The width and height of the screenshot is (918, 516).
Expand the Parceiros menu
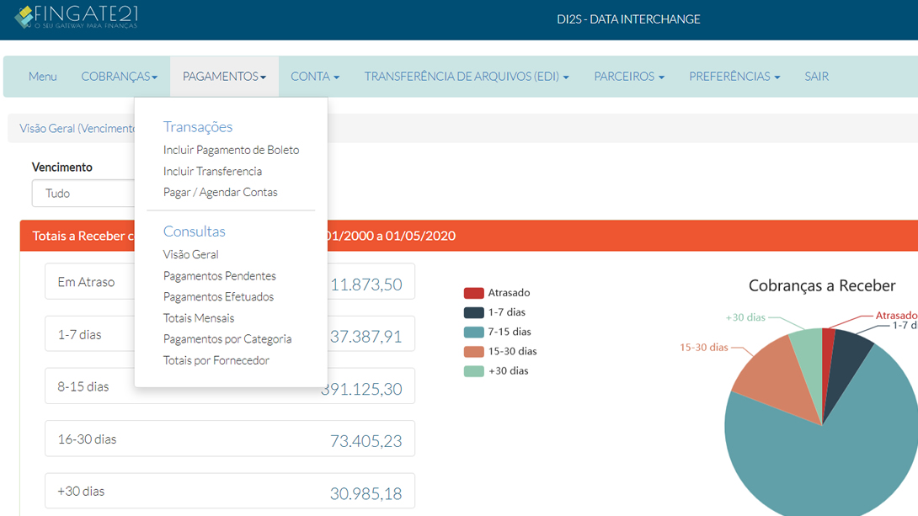(x=628, y=77)
